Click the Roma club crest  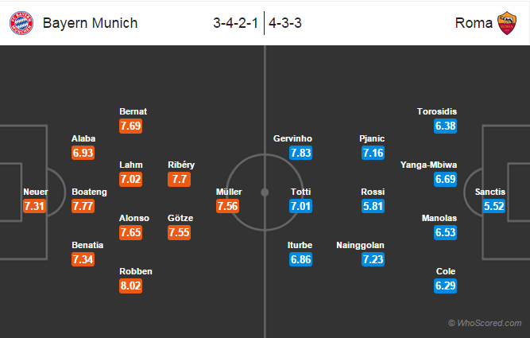[x=507, y=22]
